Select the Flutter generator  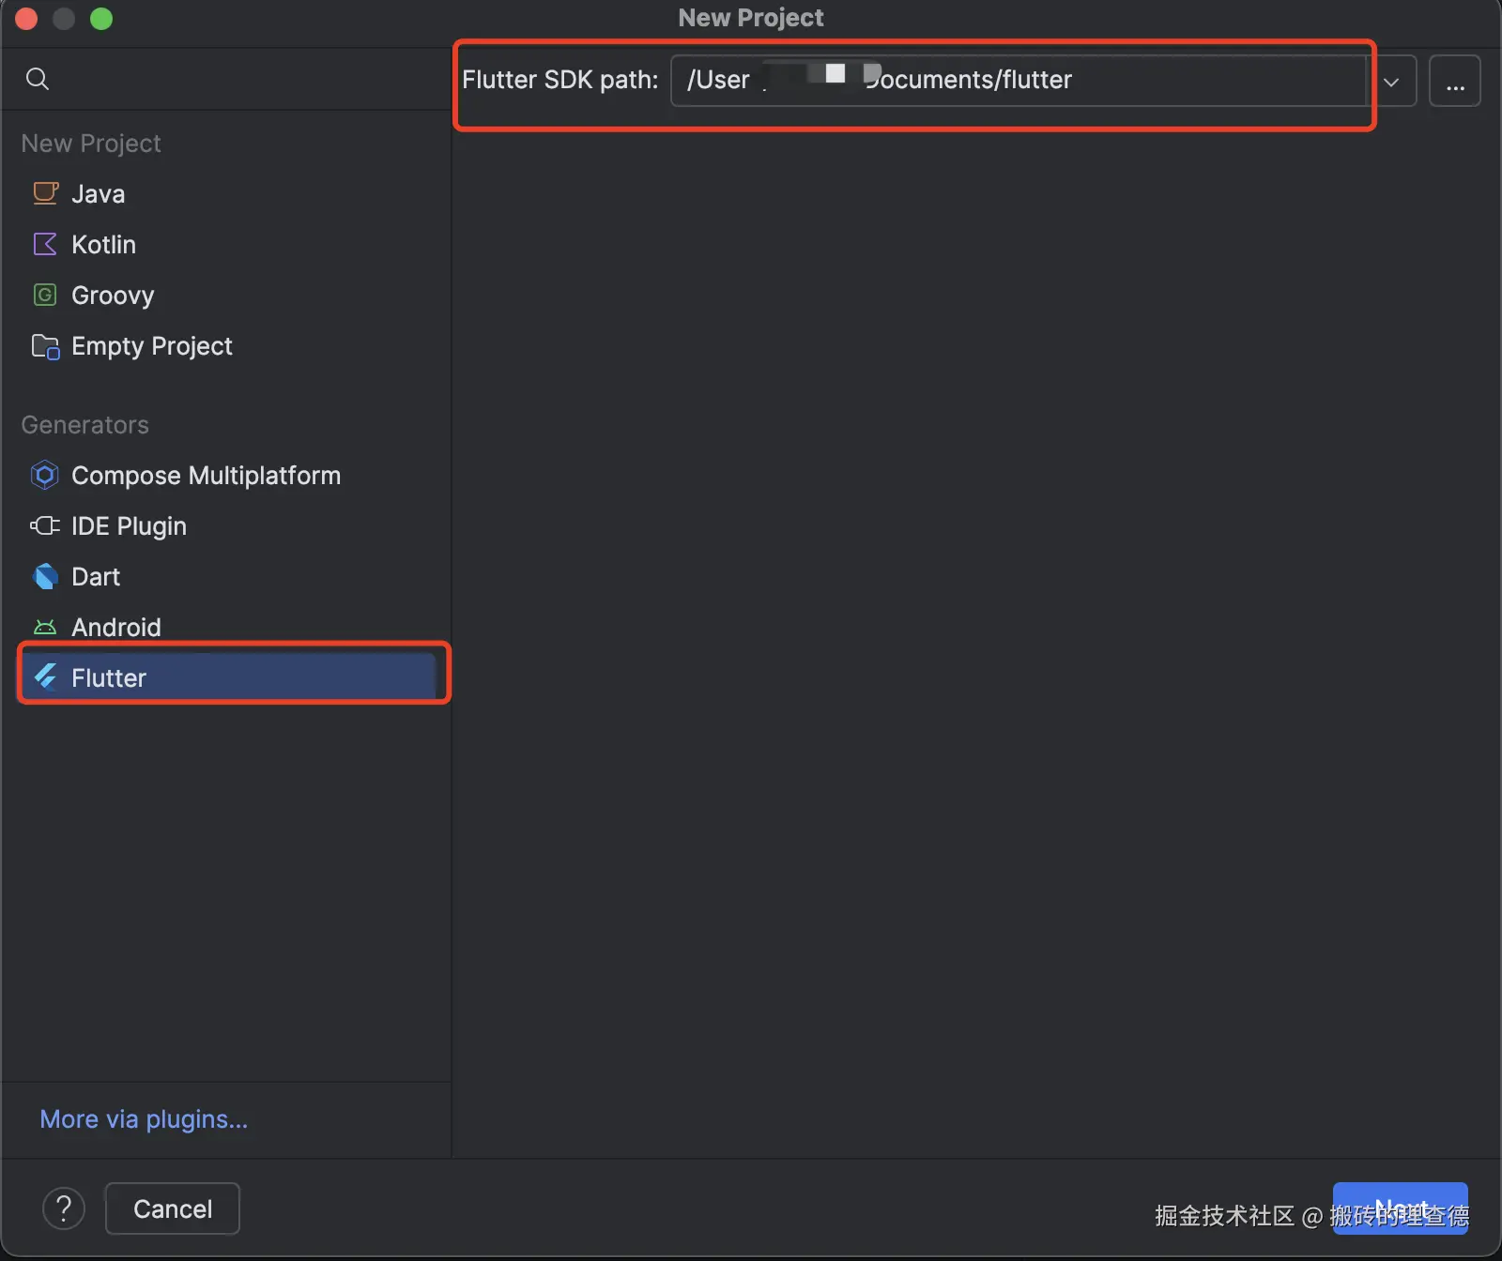pyautogui.click(x=225, y=677)
